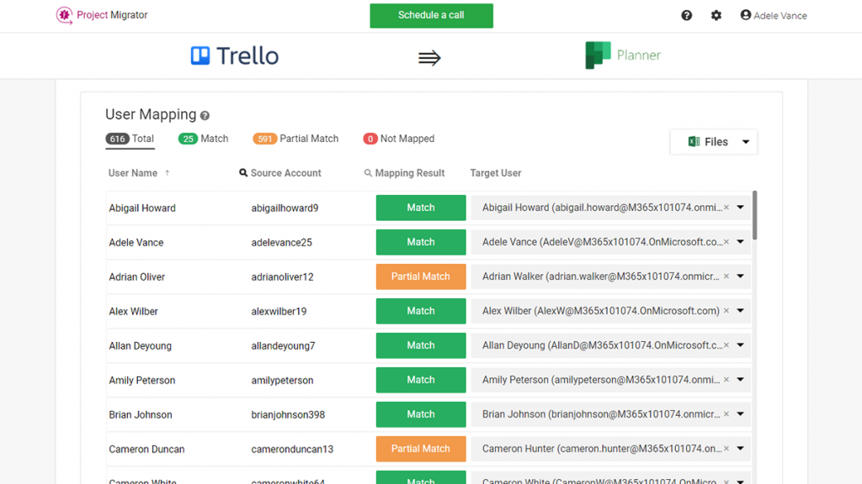The image size is (862, 484).
Task: Click the Partial Match button for Cameron Duncan
Action: tap(420, 449)
